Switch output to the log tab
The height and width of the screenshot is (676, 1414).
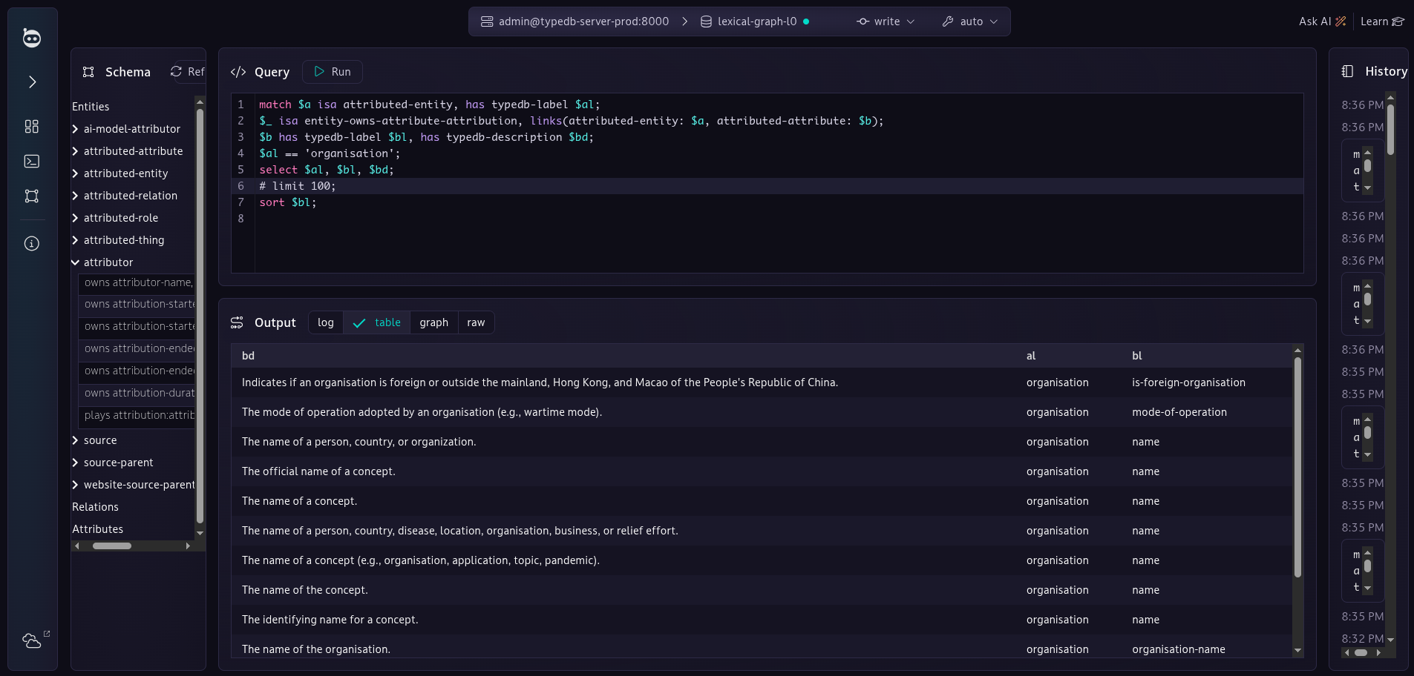pyautogui.click(x=326, y=322)
